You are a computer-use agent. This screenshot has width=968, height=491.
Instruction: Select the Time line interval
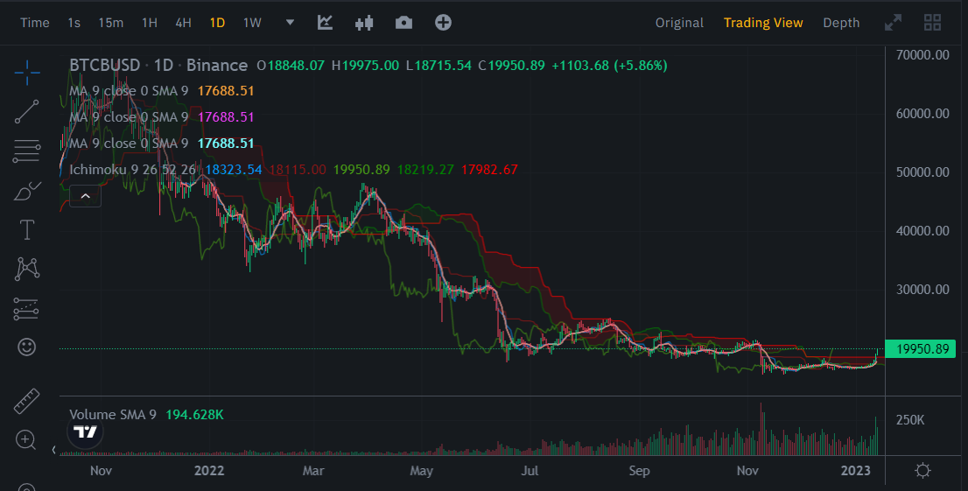[x=35, y=23]
